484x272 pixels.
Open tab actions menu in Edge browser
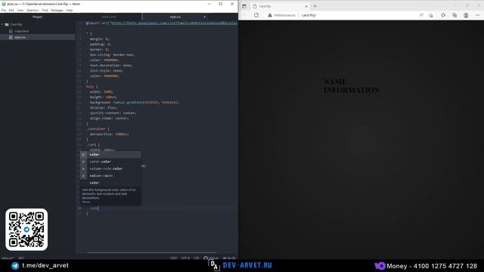coord(244,6)
